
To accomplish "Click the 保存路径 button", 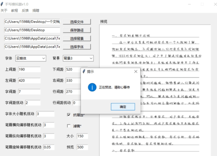I will (x=77, y=30).
